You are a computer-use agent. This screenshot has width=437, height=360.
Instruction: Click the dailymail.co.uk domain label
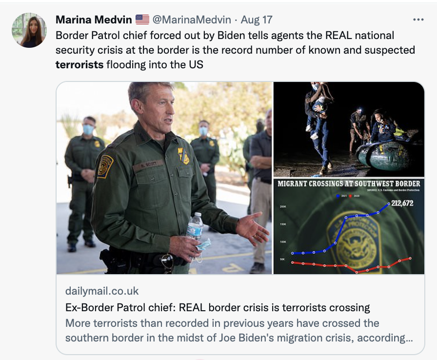click(102, 291)
